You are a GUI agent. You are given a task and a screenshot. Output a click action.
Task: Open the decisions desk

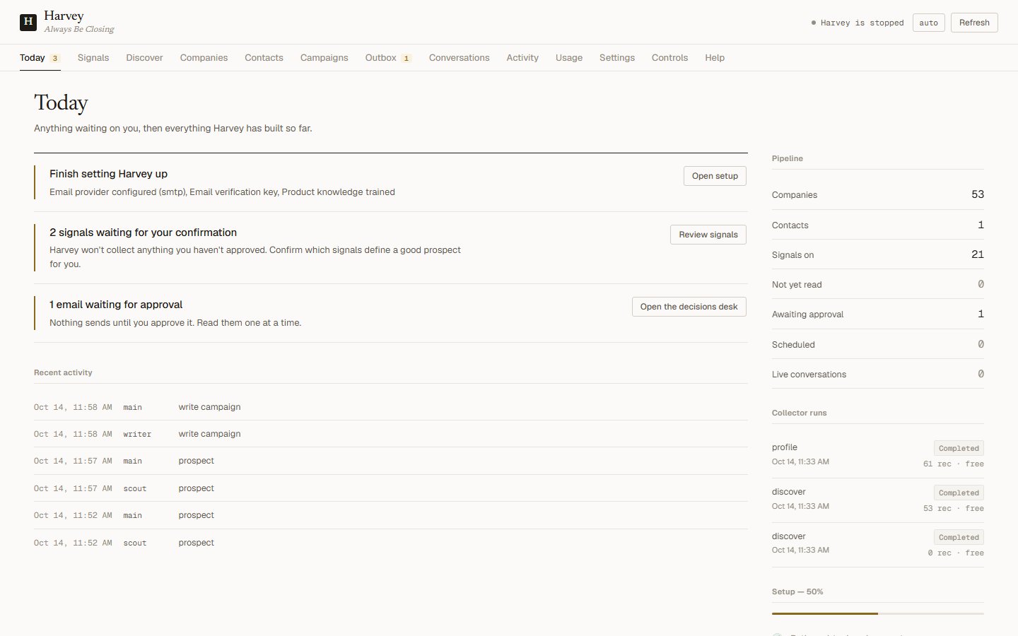point(689,307)
